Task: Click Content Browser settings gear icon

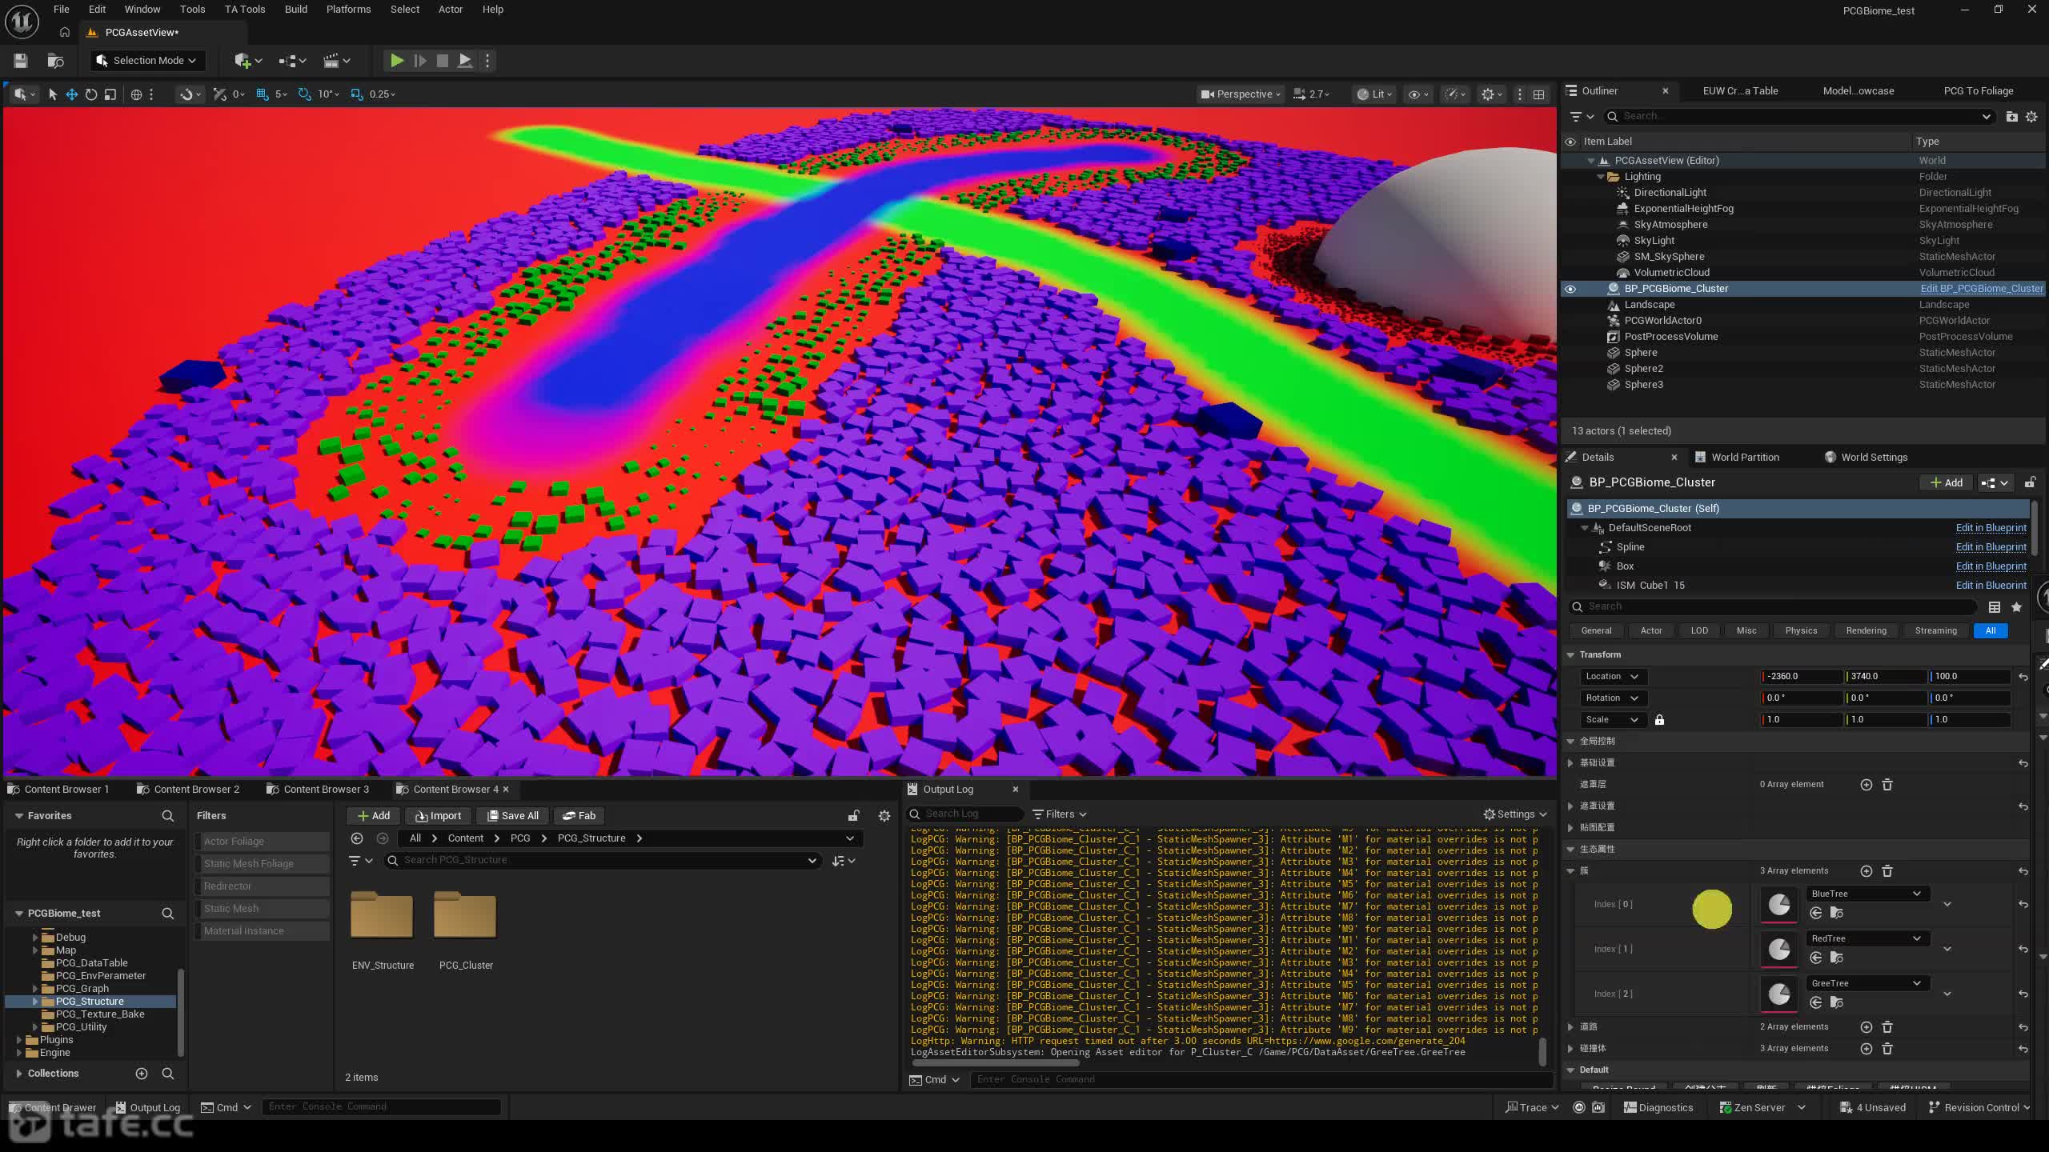Action: [884, 816]
